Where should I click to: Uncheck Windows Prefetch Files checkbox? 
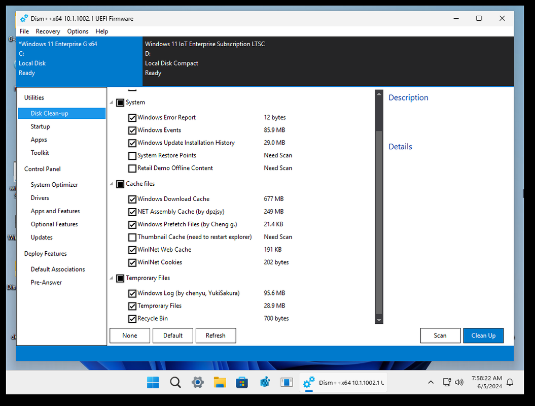click(x=132, y=225)
